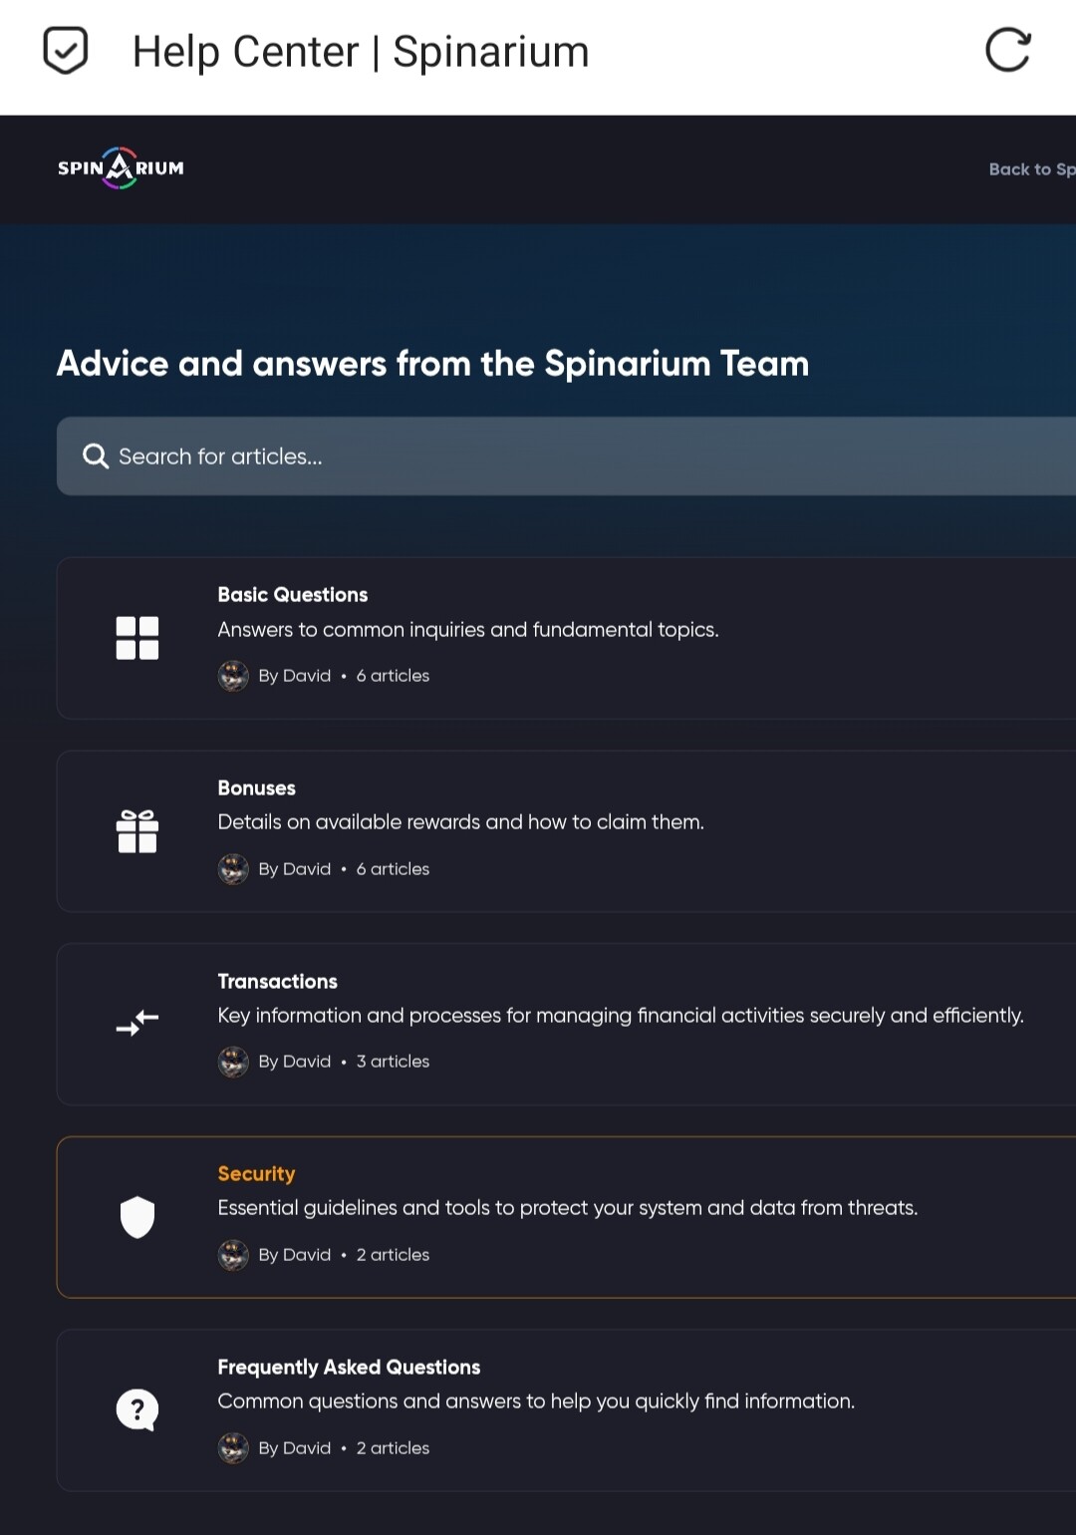Click David's avatar under Basic Questions
This screenshot has height=1535, width=1076.
click(233, 676)
